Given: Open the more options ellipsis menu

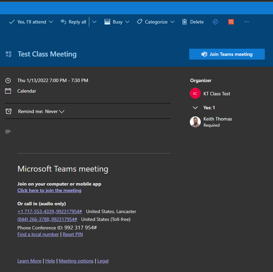Looking at the screenshot, I should (x=246, y=22).
